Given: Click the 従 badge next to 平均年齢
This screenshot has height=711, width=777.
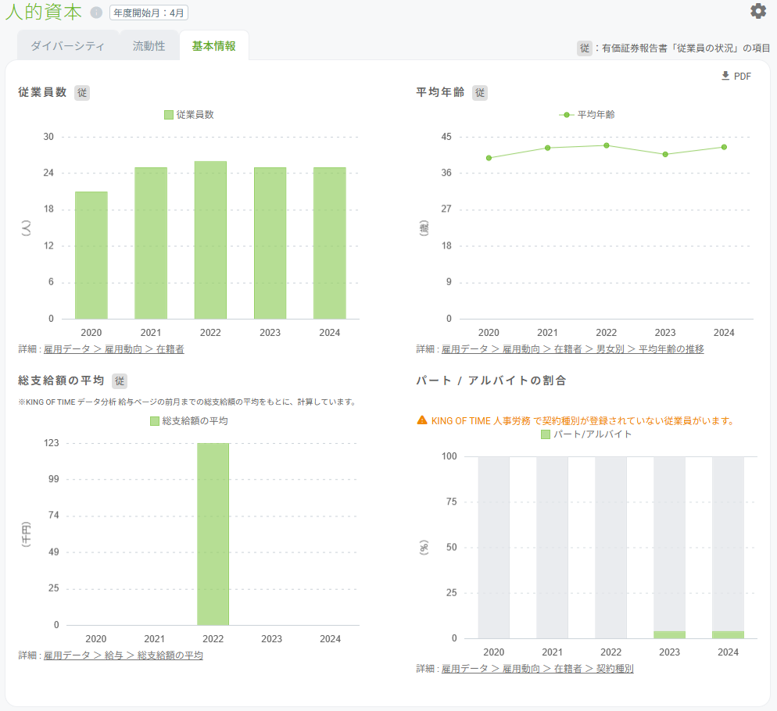Looking at the screenshot, I should (x=480, y=93).
